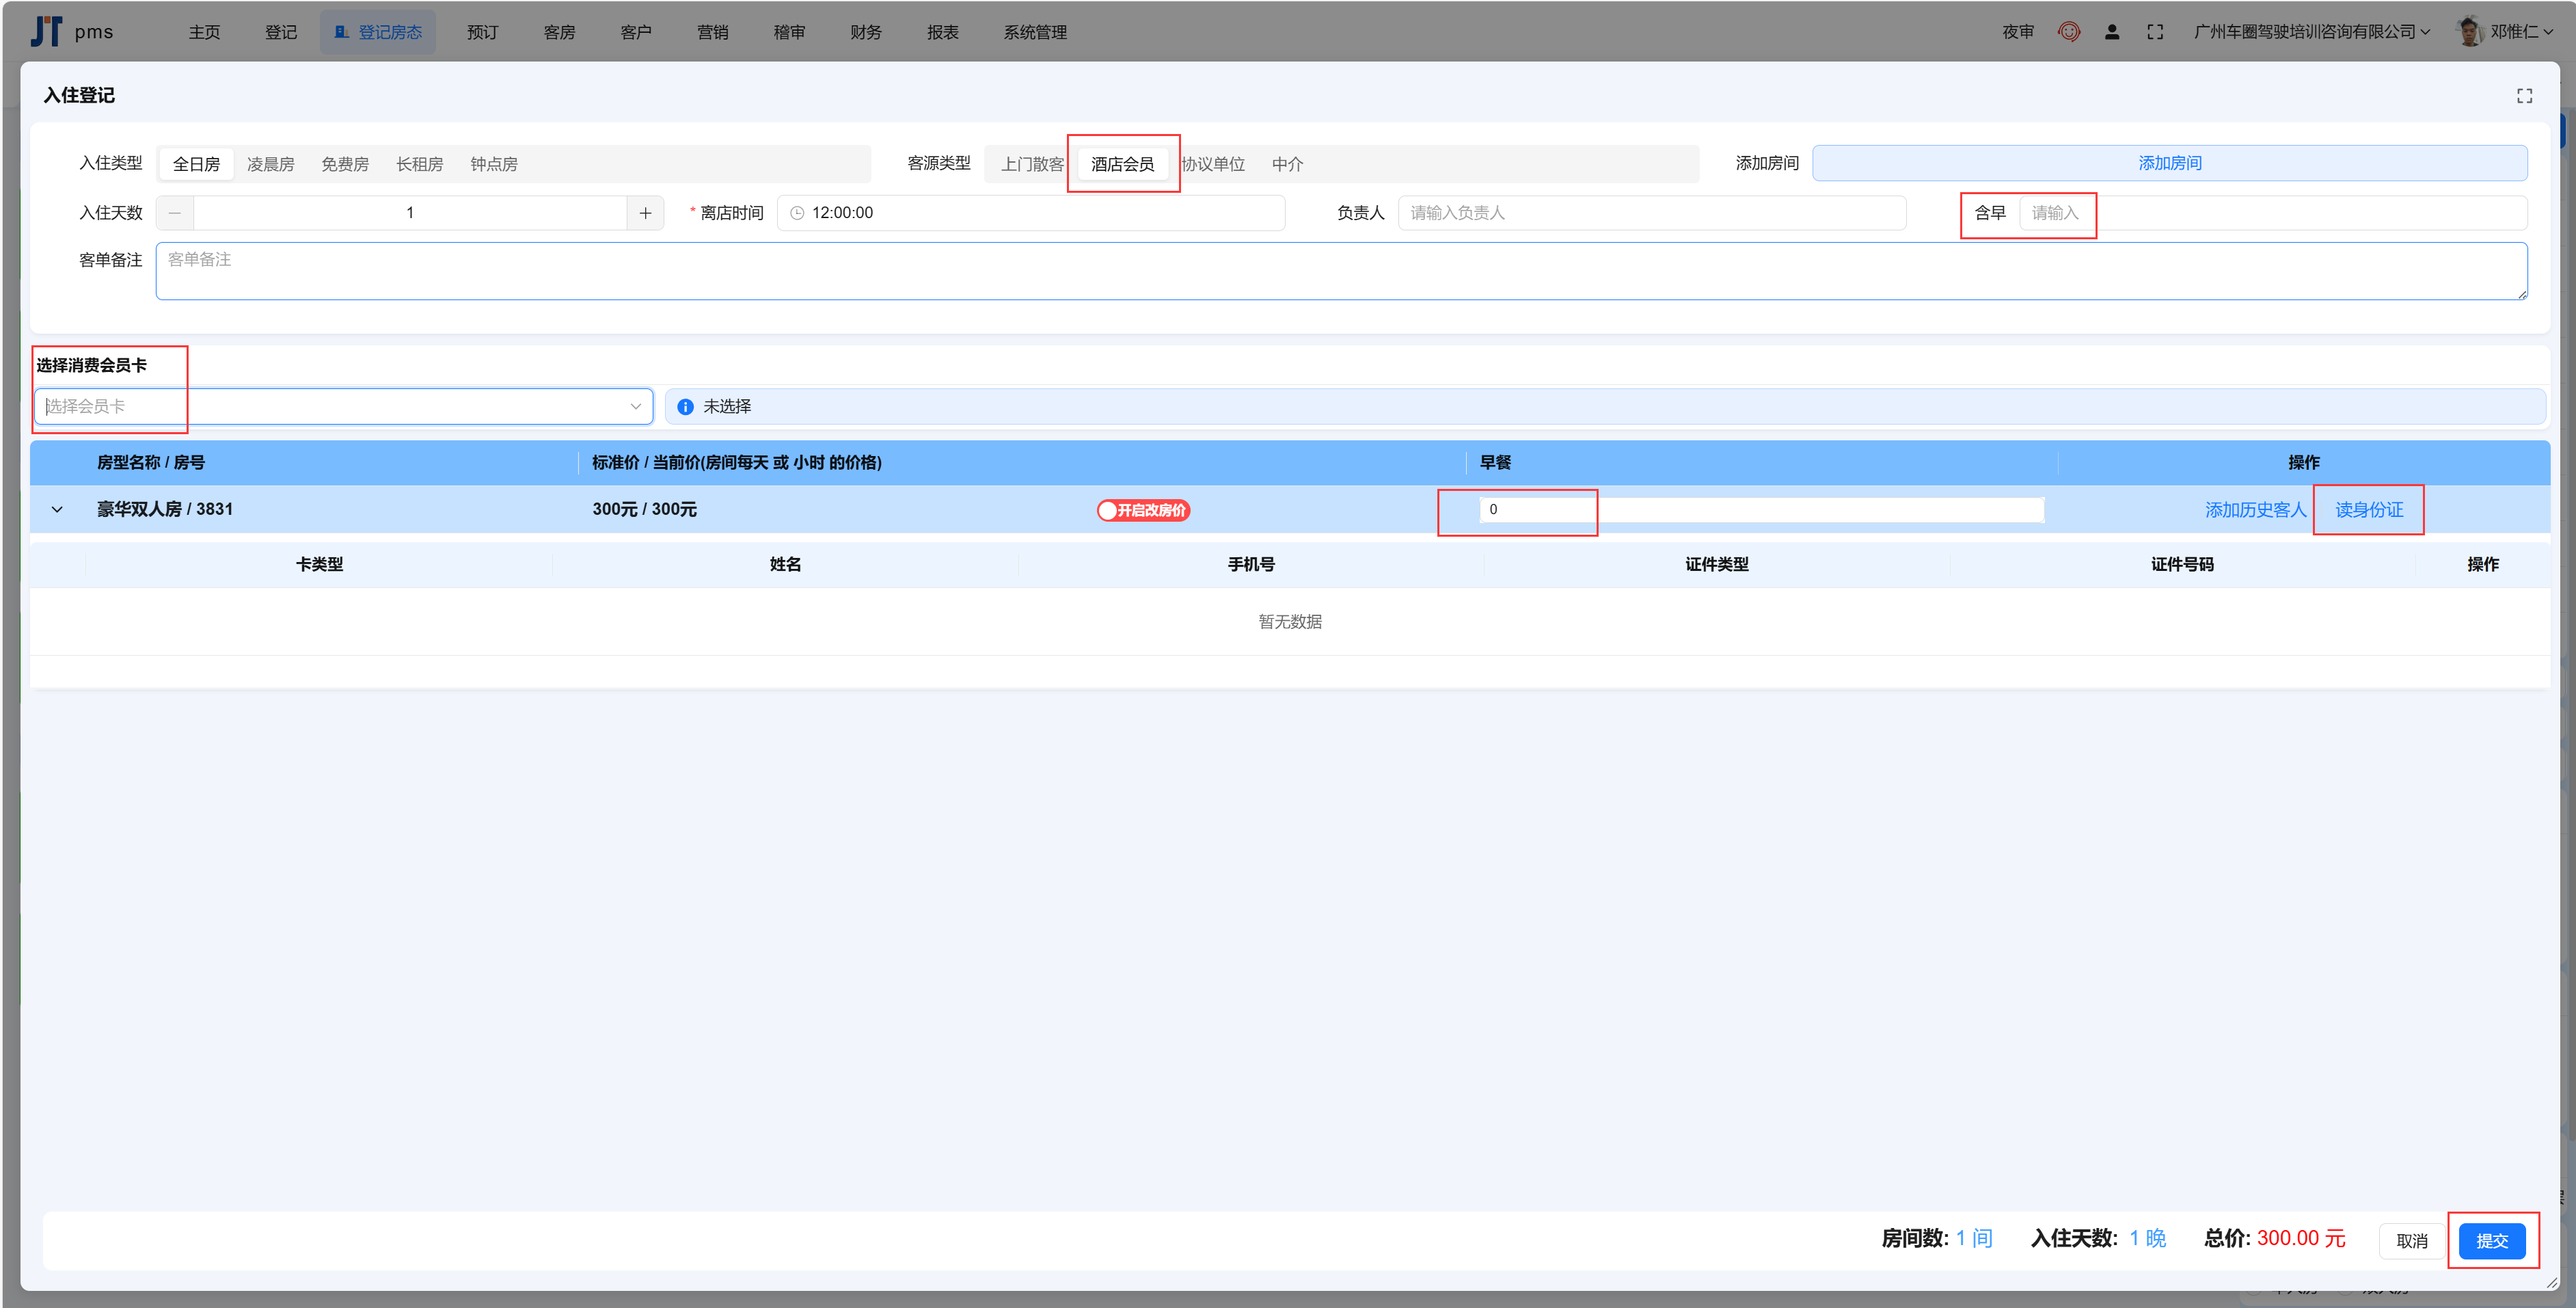
Task: Increase 入住天数 with the plus button
Action: [645, 213]
